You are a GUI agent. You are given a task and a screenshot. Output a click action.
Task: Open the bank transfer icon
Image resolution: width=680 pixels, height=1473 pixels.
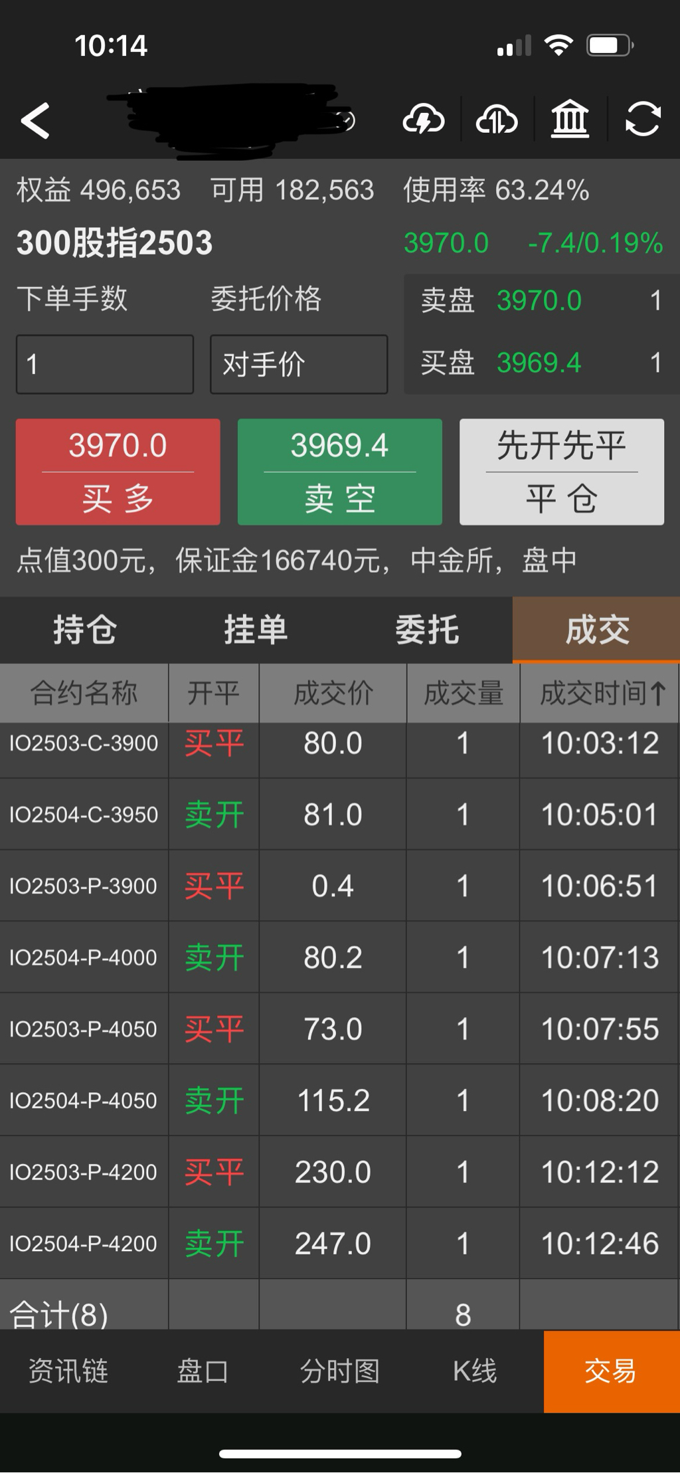coord(570,120)
